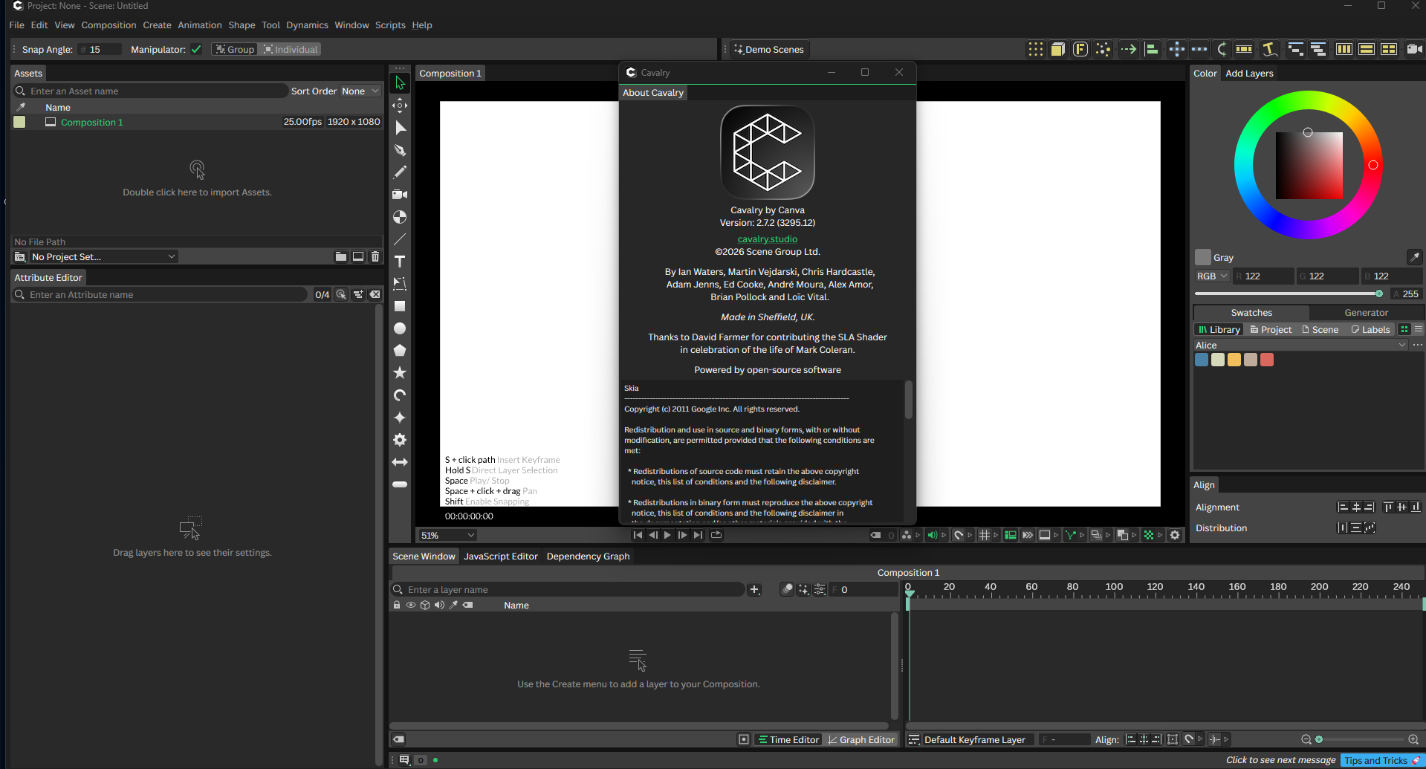Open the viewport settings gear icon
This screenshot has width=1426, height=769.
click(1175, 535)
